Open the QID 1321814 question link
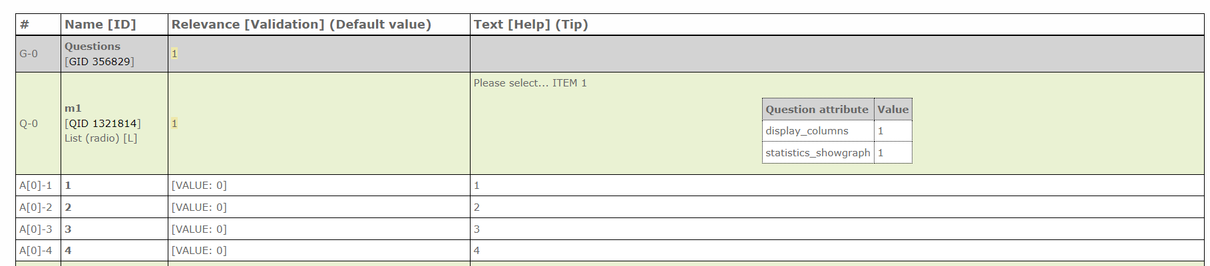This screenshot has height=266, width=1210. (103, 124)
